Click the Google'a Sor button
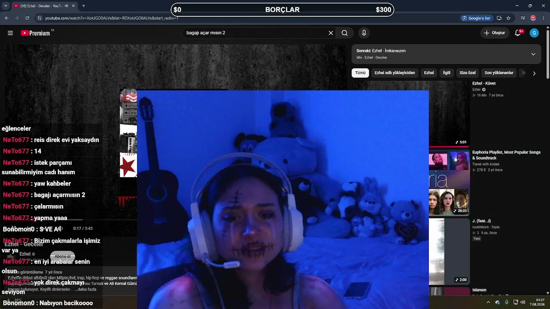The width and height of the screenshot is (550, 309). tap(476, 18)
